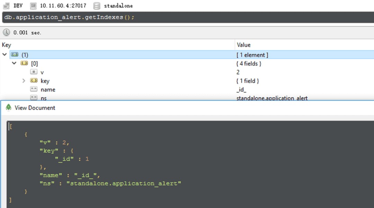The height and width of the screenshot is (208, 374).
Task: Click the Value column header
Action: (x=243, y=45)
